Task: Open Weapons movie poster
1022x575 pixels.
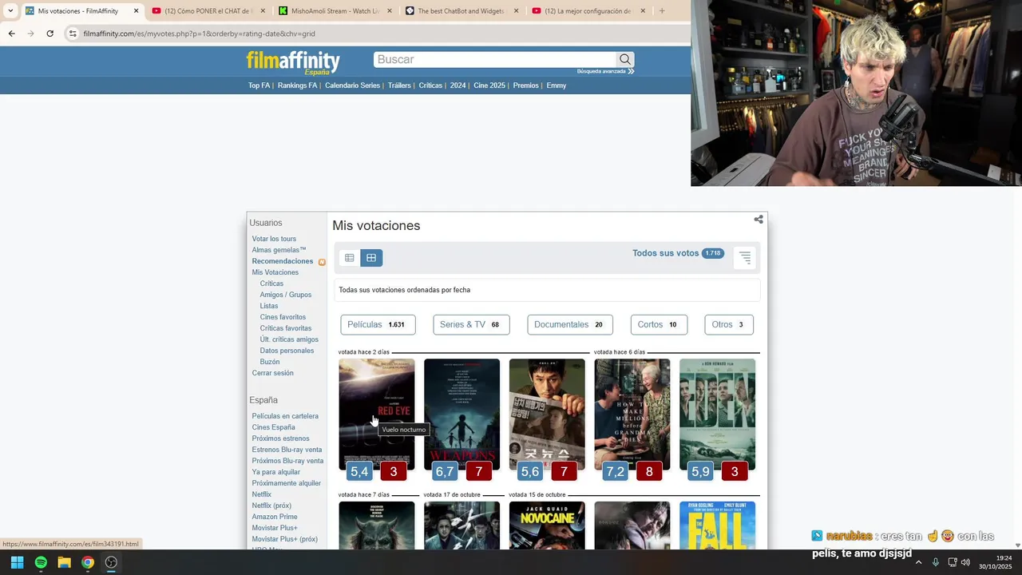Action: (x=461, y=414)
